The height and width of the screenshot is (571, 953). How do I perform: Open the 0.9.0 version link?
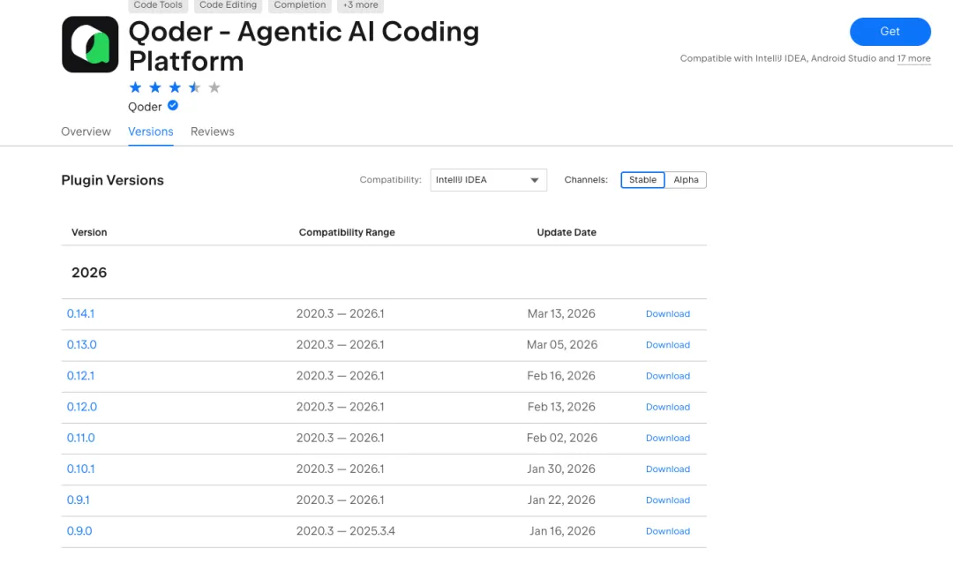(79, 531)
